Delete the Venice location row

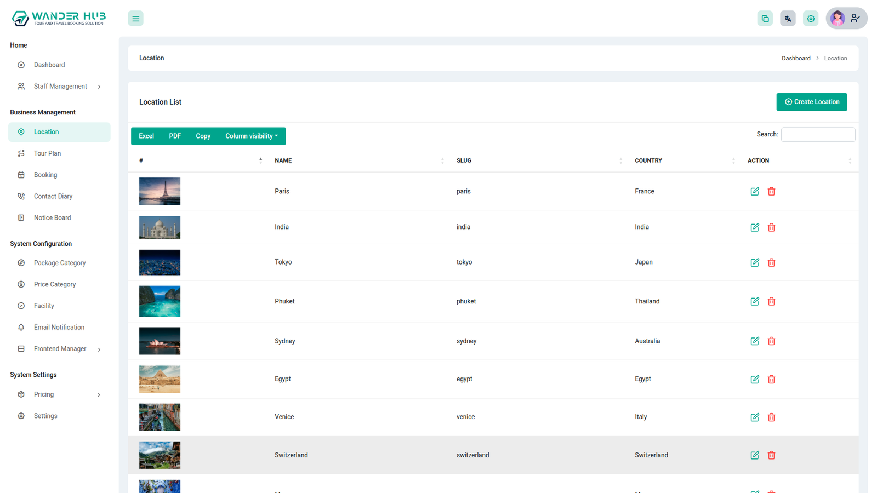[x=771, y=417]
